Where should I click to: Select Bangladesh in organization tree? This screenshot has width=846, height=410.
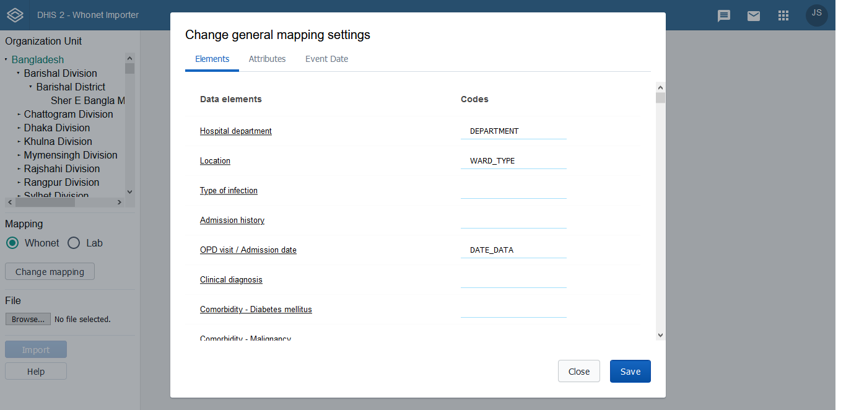(x=38, y=60)
